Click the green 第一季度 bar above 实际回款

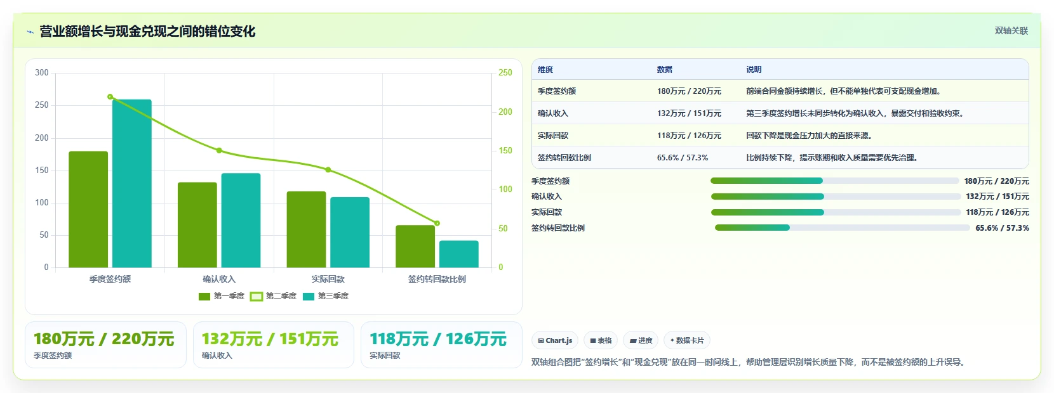pos(306,229)
